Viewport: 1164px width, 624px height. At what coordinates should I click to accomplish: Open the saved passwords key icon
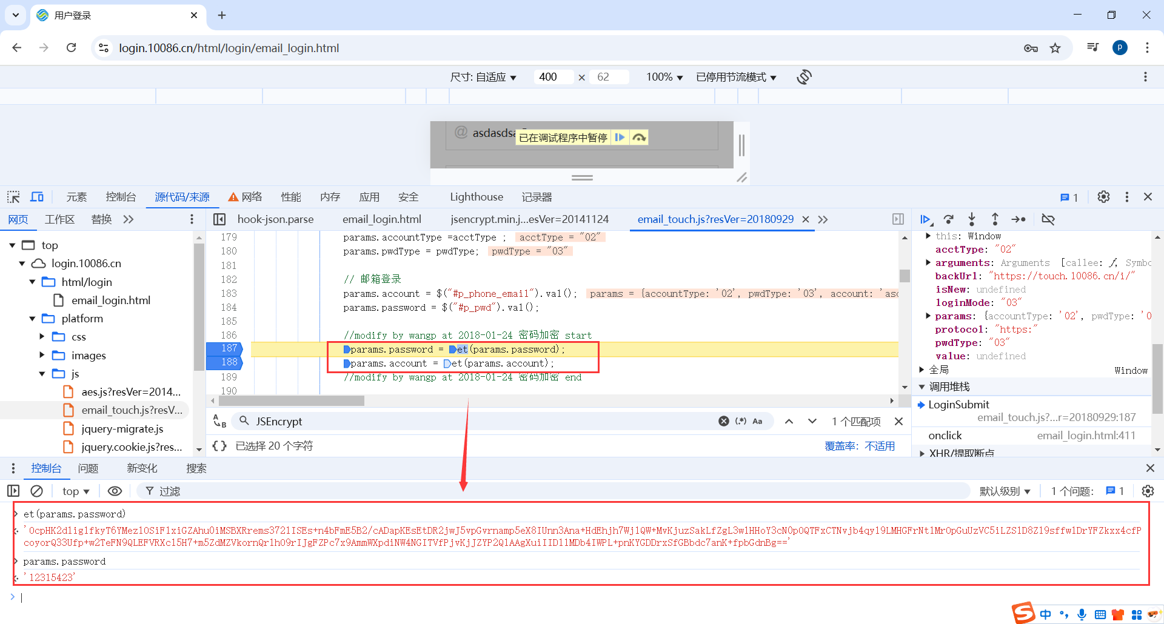[x=1031, y=48]
